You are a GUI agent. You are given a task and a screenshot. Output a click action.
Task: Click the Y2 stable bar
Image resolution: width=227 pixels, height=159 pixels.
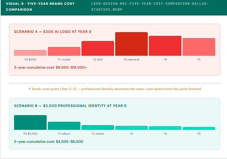pyautogui.click(x=98, y=127)
